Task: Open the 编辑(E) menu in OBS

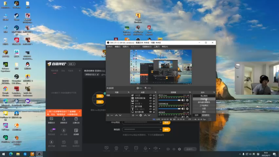Action: click(x=118, y=47)
